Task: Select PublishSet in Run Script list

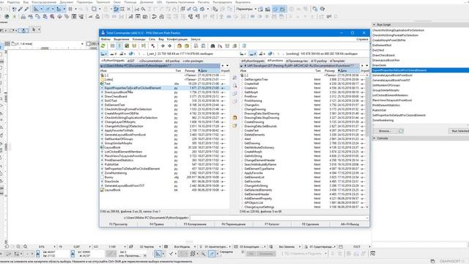Action: [380, 110]
